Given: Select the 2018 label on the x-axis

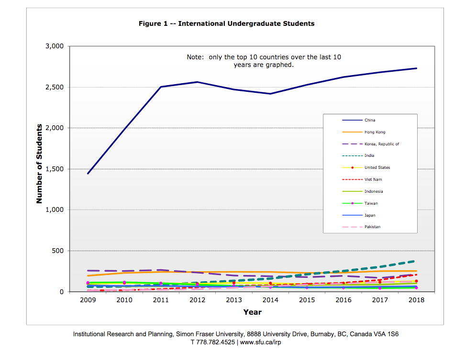Looking at the screenshot, I should point(416,300).
